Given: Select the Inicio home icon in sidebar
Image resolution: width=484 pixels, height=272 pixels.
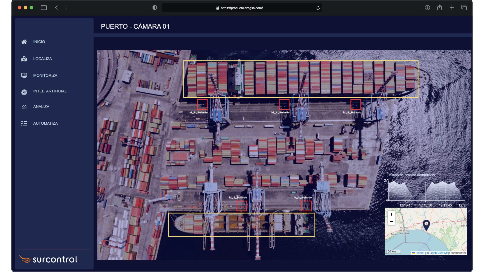Looking at the screenshot, I should (24, 42).
